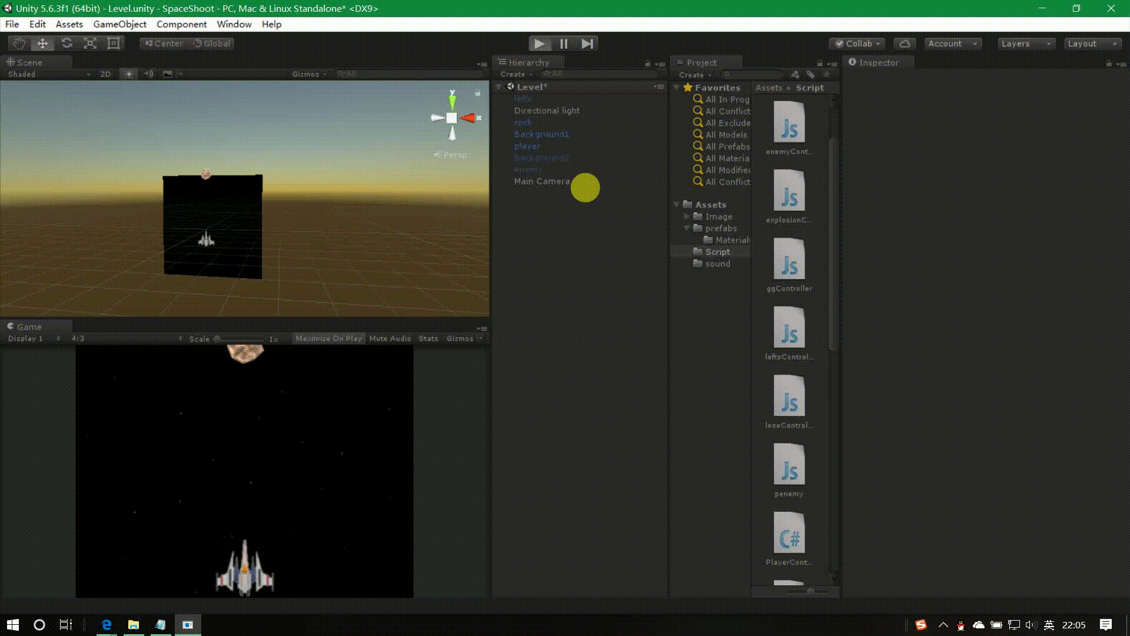Expand the Assets folder in Project
Screen dimensions: 1130x636
[x=677, y=204]
